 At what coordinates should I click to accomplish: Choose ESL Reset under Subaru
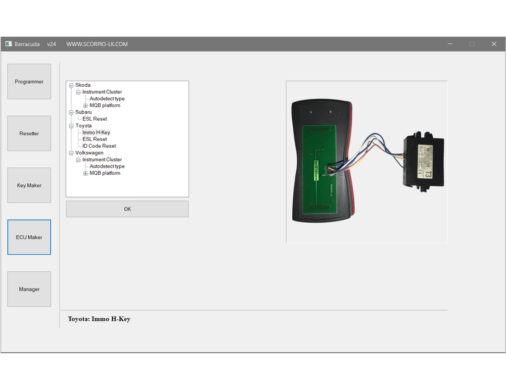click(95, 119)
